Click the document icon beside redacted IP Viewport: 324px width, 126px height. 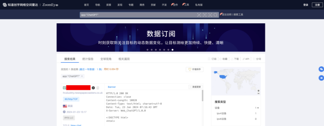click(98, 88)
